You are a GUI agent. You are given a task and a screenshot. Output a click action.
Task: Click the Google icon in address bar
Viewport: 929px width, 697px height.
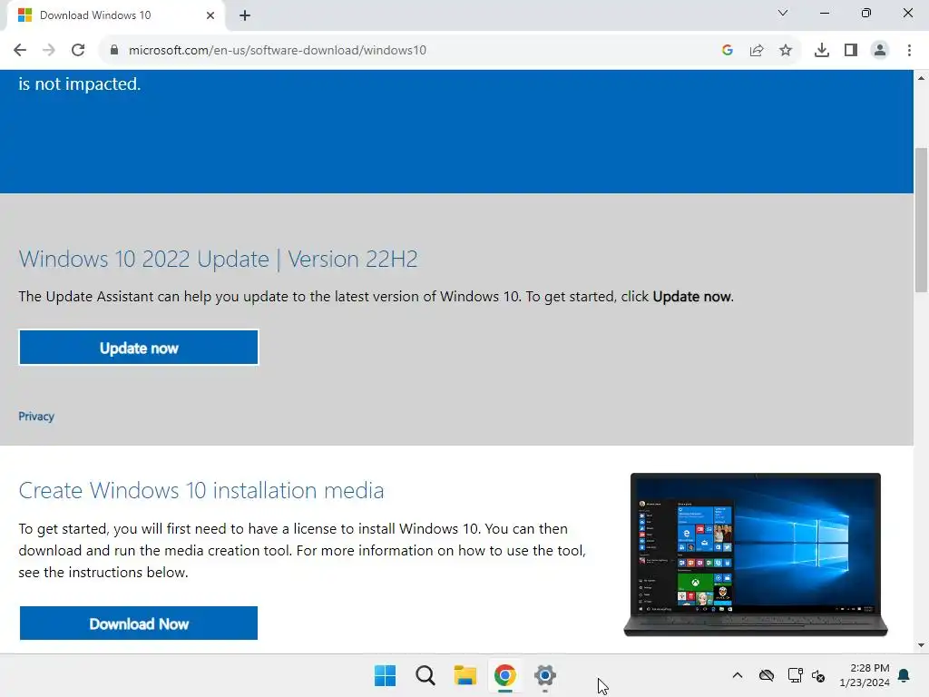(x=728, y=50)
